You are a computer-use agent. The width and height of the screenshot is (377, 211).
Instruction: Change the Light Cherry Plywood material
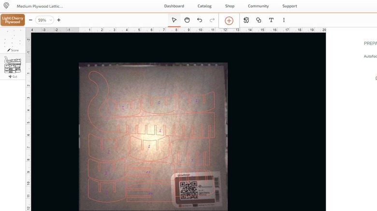click(13, 20)
